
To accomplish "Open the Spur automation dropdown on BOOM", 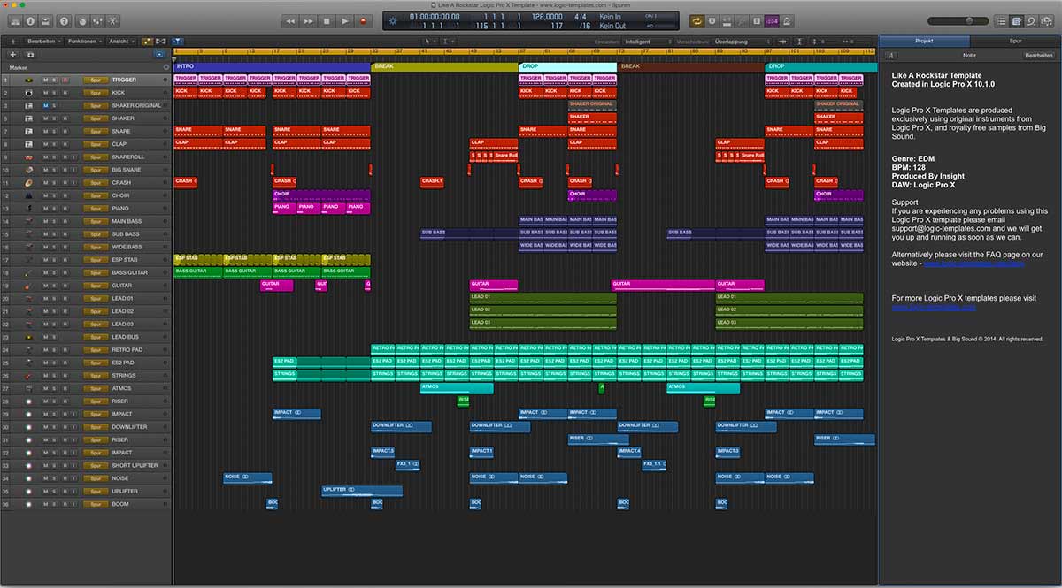I will 96,504.
